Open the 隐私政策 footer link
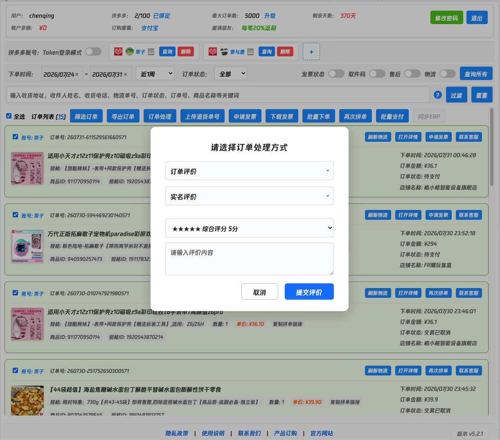This screenshot has width=500, height=440. coord(177,433)
